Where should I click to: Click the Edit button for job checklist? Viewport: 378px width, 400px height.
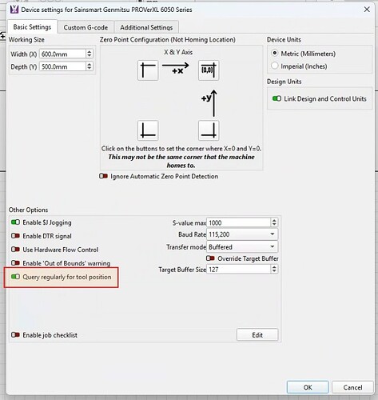coord(257,334)
